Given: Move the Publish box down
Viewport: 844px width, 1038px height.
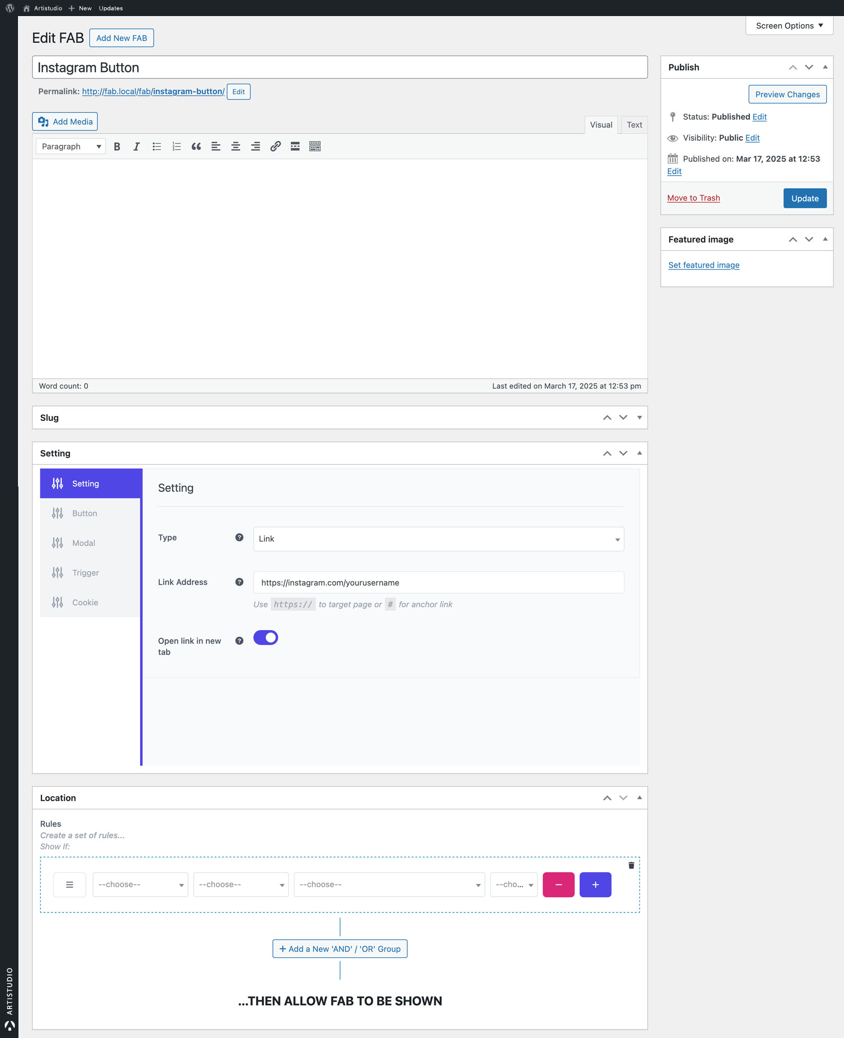Looking at the screenshot, I should coord(809,67).
